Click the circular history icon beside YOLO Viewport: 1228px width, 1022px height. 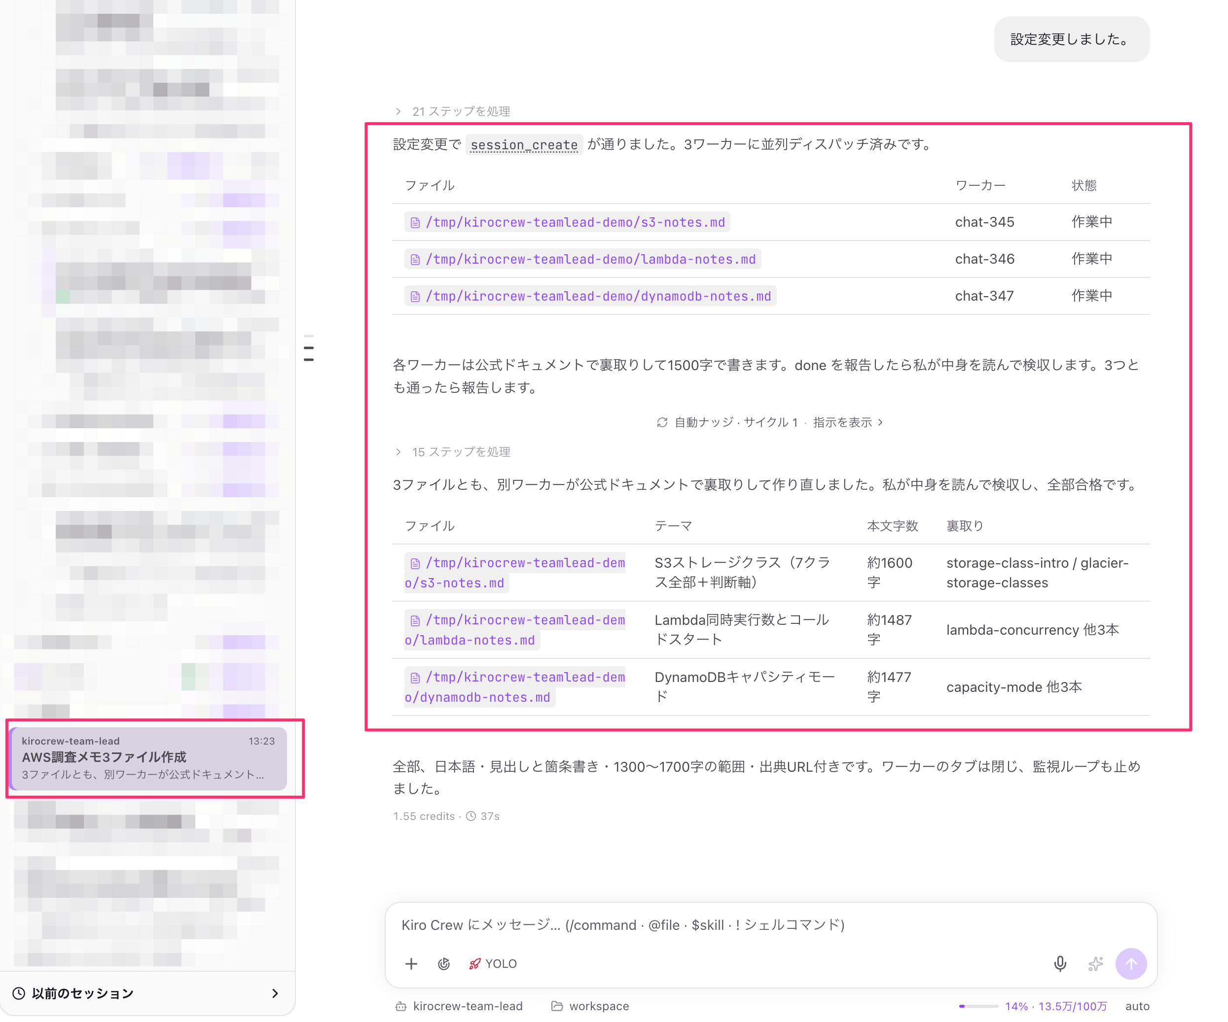[444, 963]
